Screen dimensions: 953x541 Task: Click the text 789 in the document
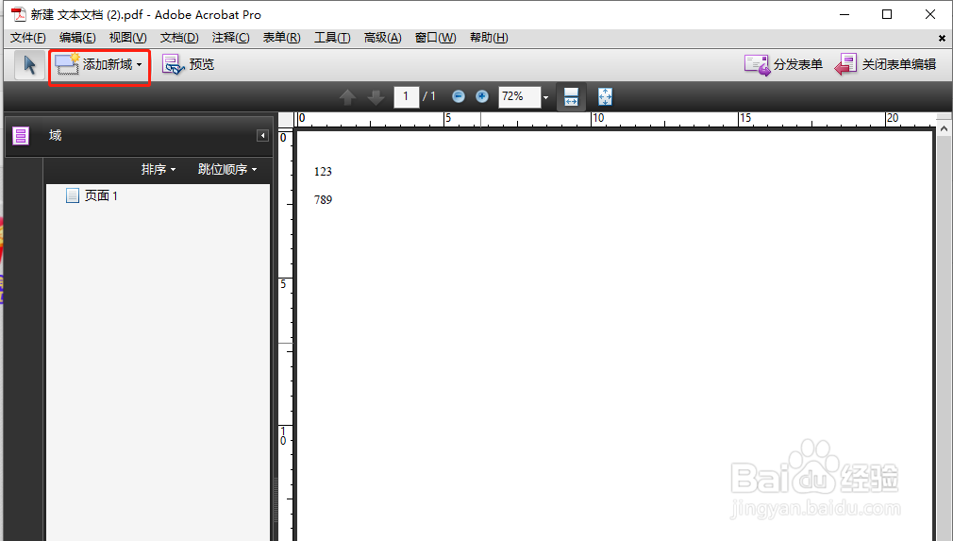click(323, 199)
